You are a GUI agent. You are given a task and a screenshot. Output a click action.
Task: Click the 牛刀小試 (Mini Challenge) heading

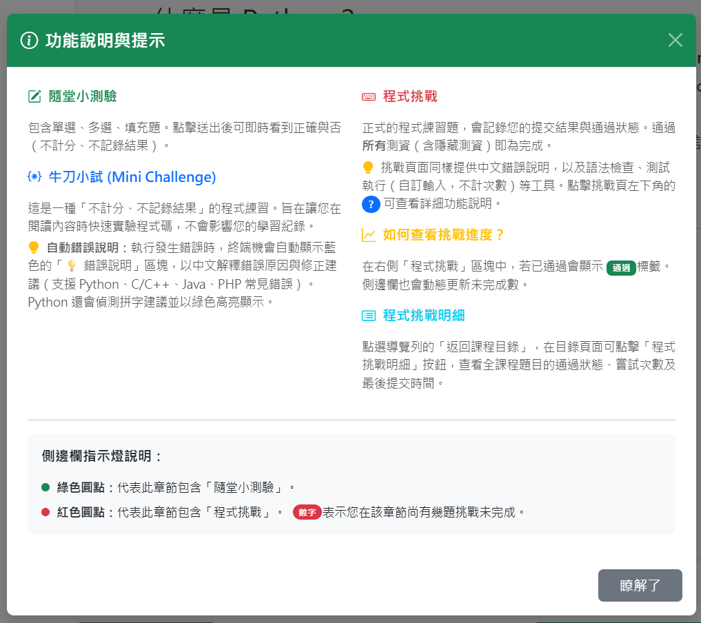coord(132,178)
